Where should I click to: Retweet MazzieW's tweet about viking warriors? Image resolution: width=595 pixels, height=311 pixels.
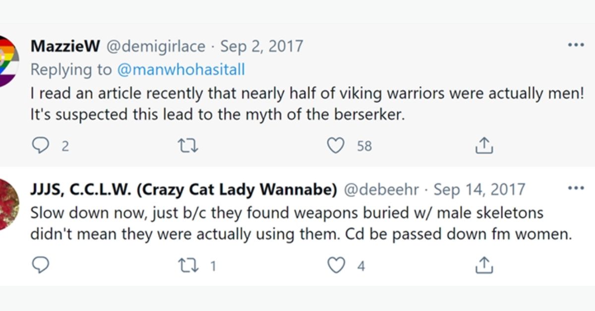[x=188, y=146]
